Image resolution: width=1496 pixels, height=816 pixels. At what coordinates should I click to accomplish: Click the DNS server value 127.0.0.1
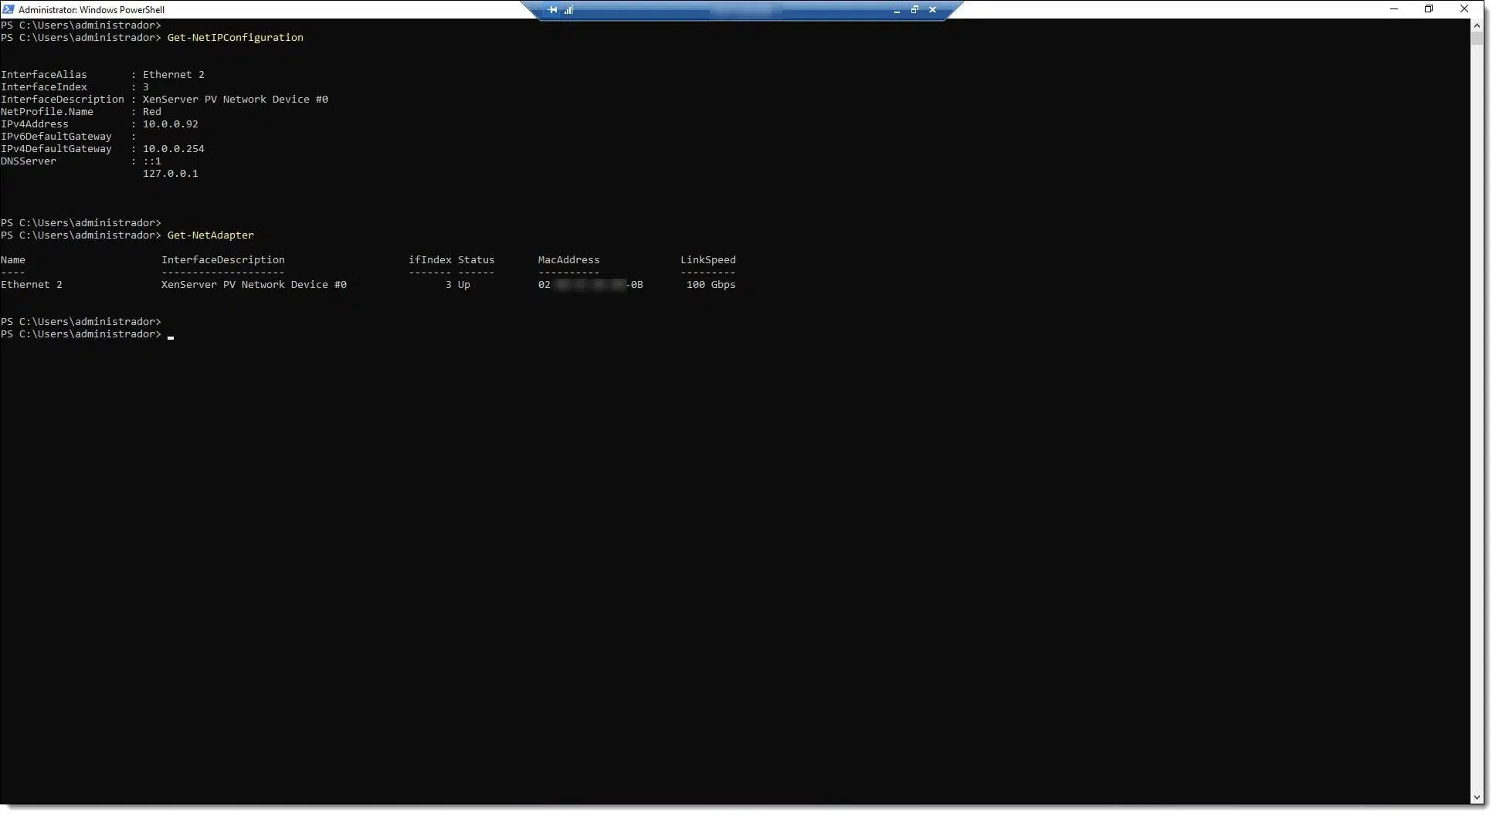(x=170, y=173)
